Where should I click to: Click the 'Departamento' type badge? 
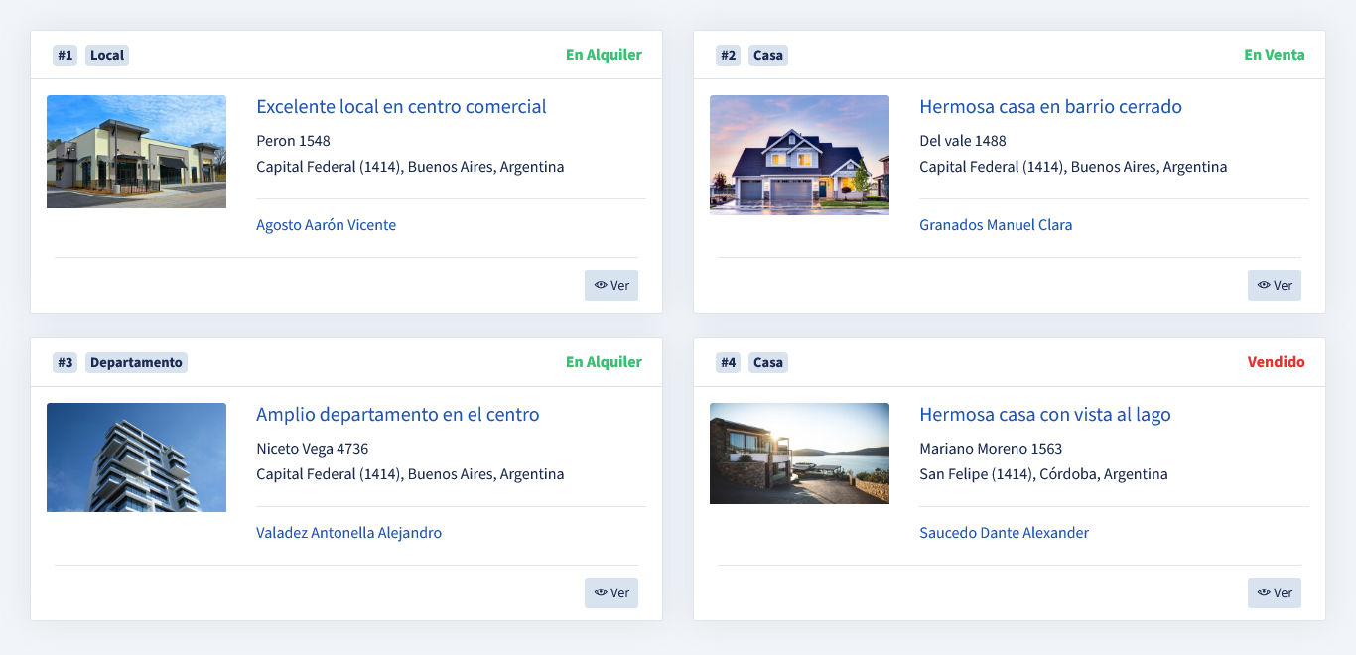click(136, 362)
